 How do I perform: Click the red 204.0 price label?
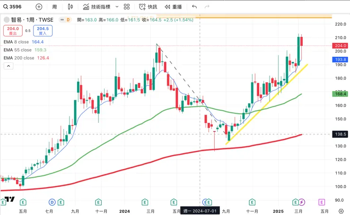tap(340, 46)
